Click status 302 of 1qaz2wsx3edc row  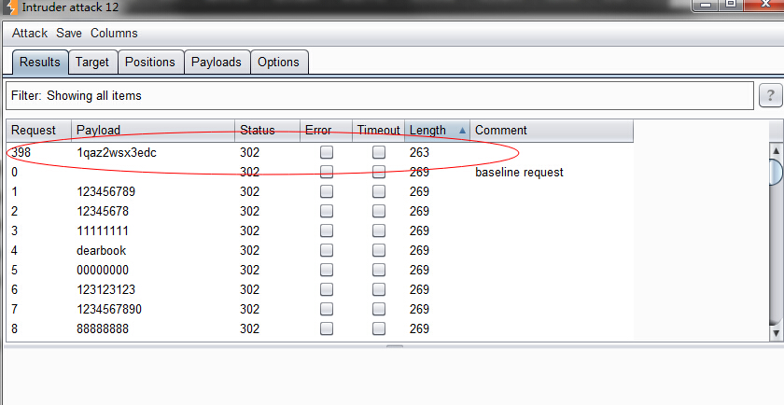[x=249, y=152]
